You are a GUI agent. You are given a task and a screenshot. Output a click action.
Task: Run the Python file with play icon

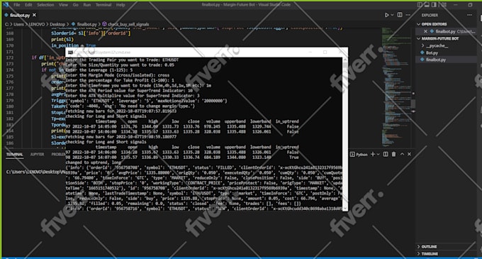(387, 15)
